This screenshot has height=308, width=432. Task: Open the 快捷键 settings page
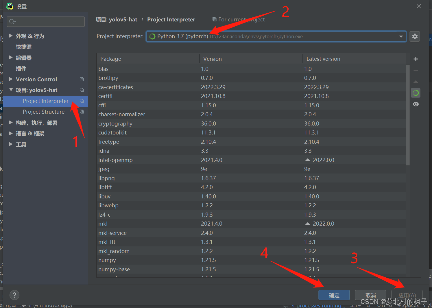tap(24, 47)
